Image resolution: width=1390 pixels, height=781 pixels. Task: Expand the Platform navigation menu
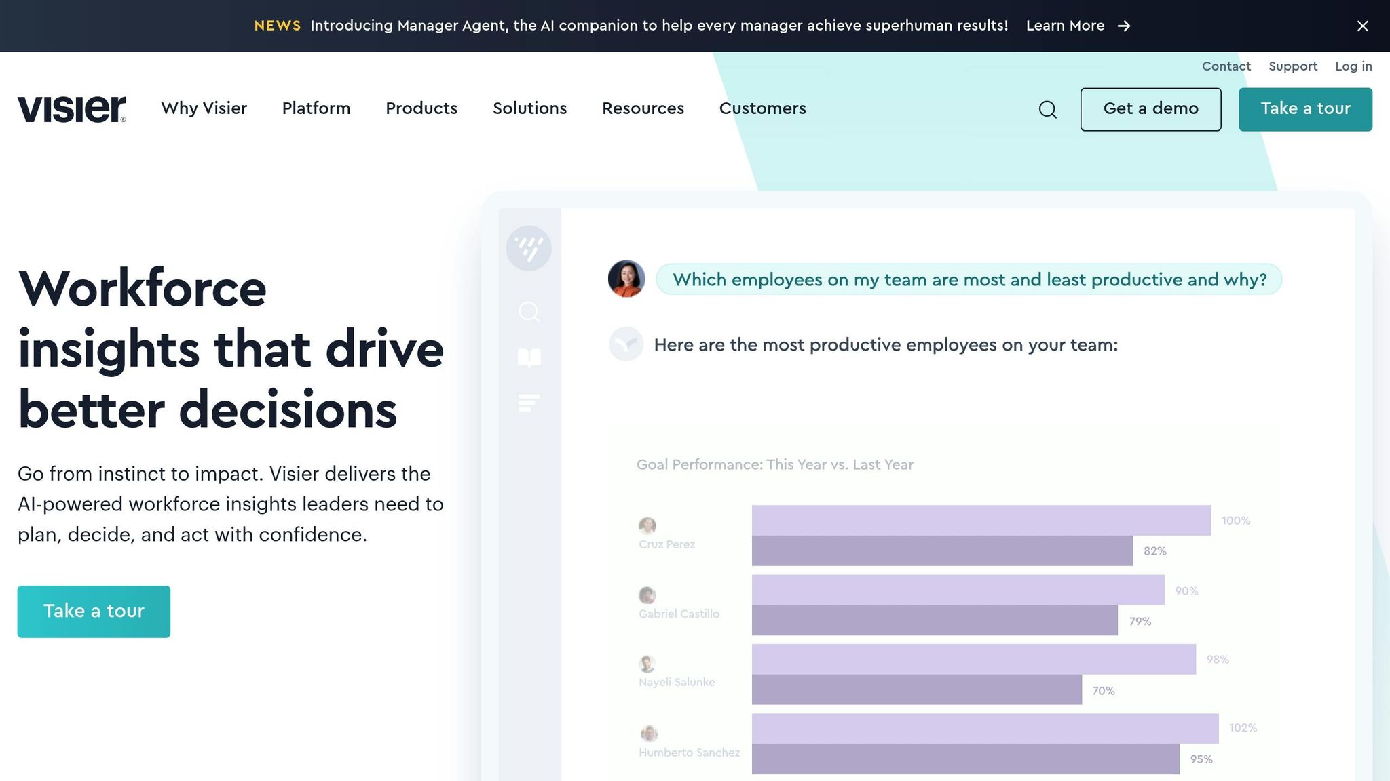coord(316,108)
